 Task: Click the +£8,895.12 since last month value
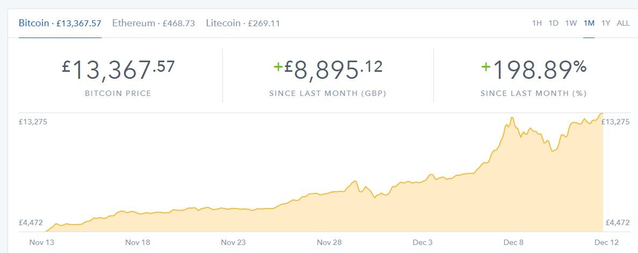click(328, 70)
